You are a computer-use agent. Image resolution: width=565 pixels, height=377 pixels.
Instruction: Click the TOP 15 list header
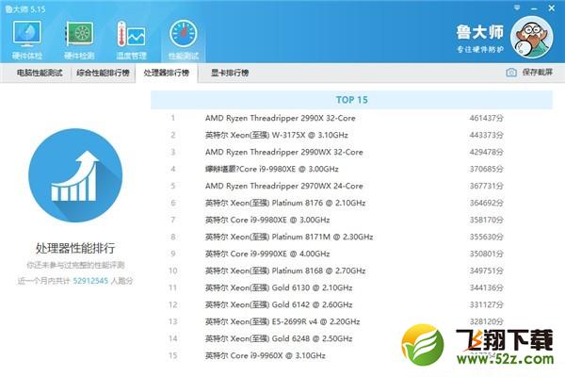[351, 99]
